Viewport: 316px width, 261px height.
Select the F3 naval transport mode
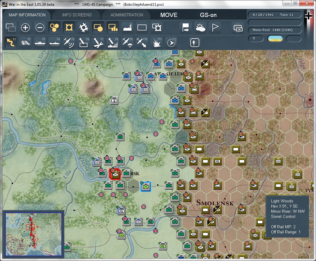[x=40, y=42]
